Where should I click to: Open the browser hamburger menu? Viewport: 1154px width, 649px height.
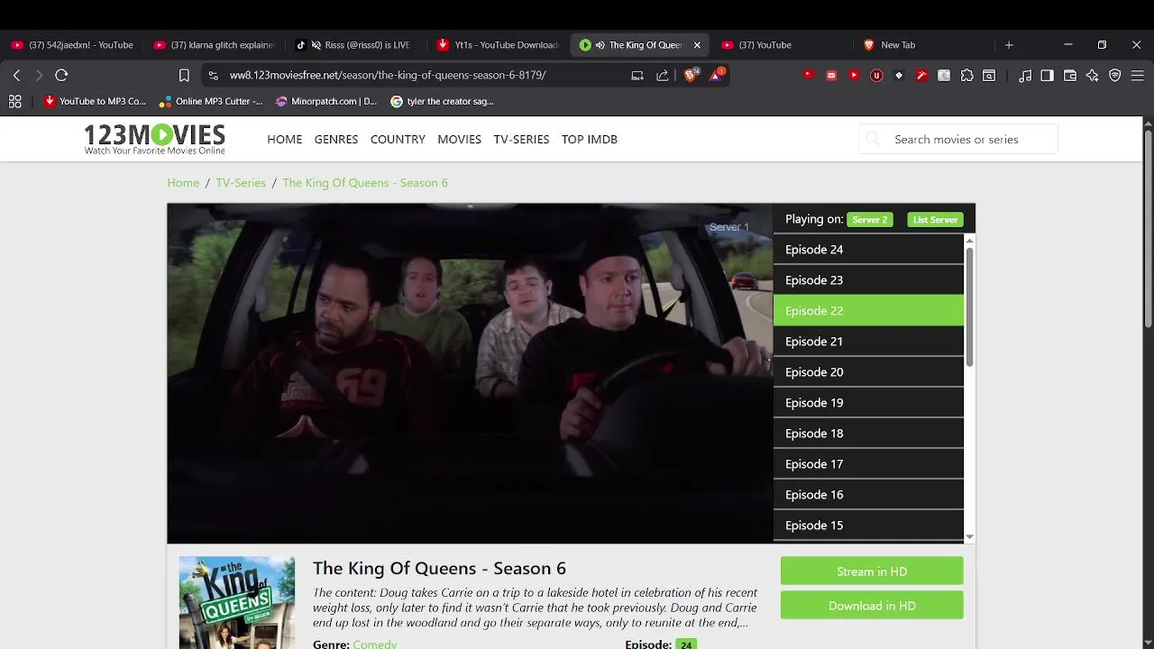pos(1138,76)
